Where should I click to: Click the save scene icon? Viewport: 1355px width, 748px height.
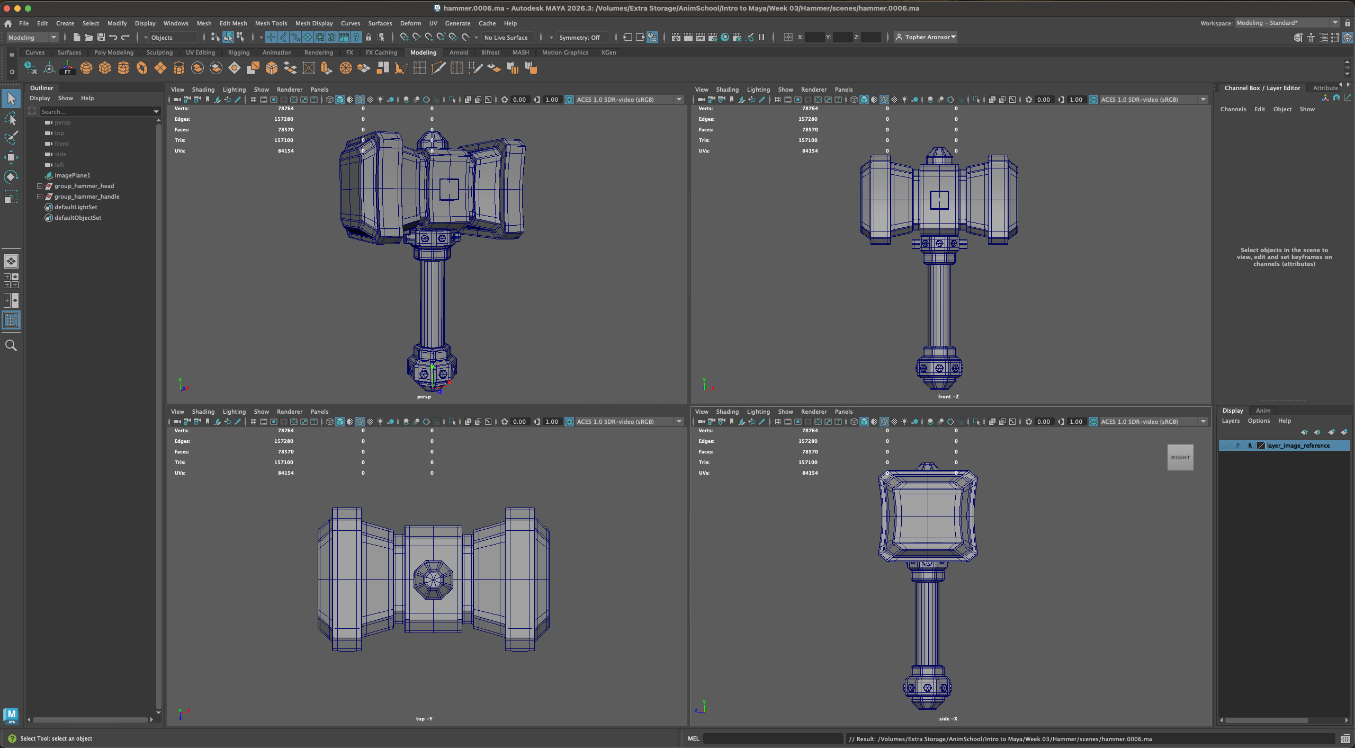point(101,37)
